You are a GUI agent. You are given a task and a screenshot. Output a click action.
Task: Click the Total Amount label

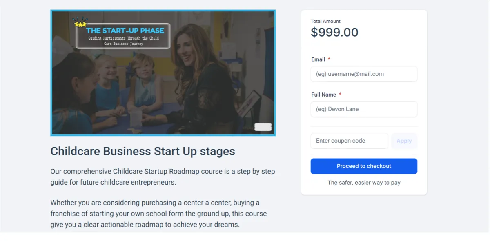pyautogui.click(x=325, y=21)
